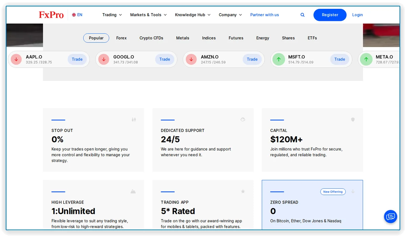Expand the Markets & Tools menu
The width and height of the screenshot is (406, 236).
[x=149, y=15]
